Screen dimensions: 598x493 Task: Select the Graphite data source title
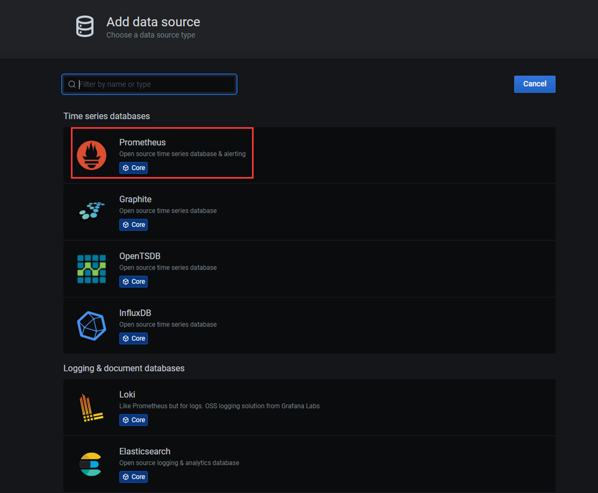tap(136, 199)
